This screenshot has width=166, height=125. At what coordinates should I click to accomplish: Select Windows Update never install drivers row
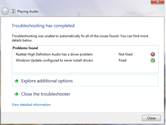click(x=85, y=60)
